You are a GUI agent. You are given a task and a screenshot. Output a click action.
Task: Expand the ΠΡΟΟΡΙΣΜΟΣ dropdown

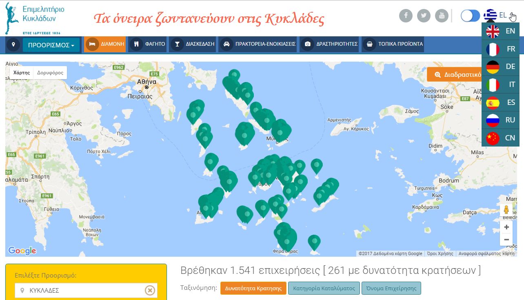tap(51, 45)
